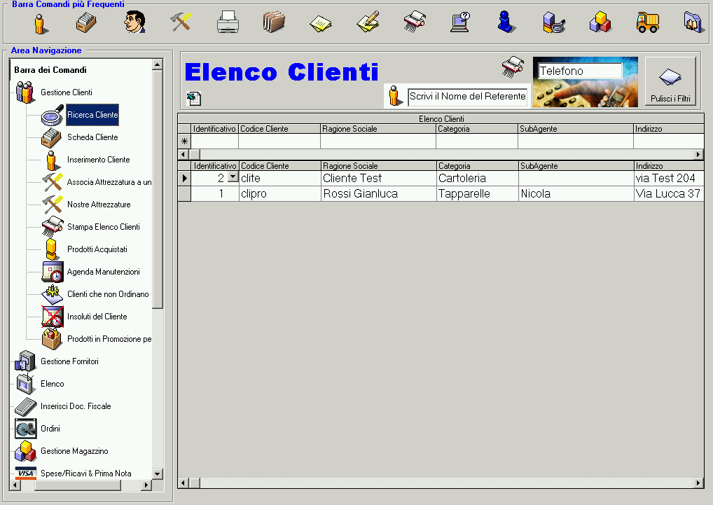The image size is (713, 505).
Task: Open the computer with question mark icon
Action: (459, 22)
